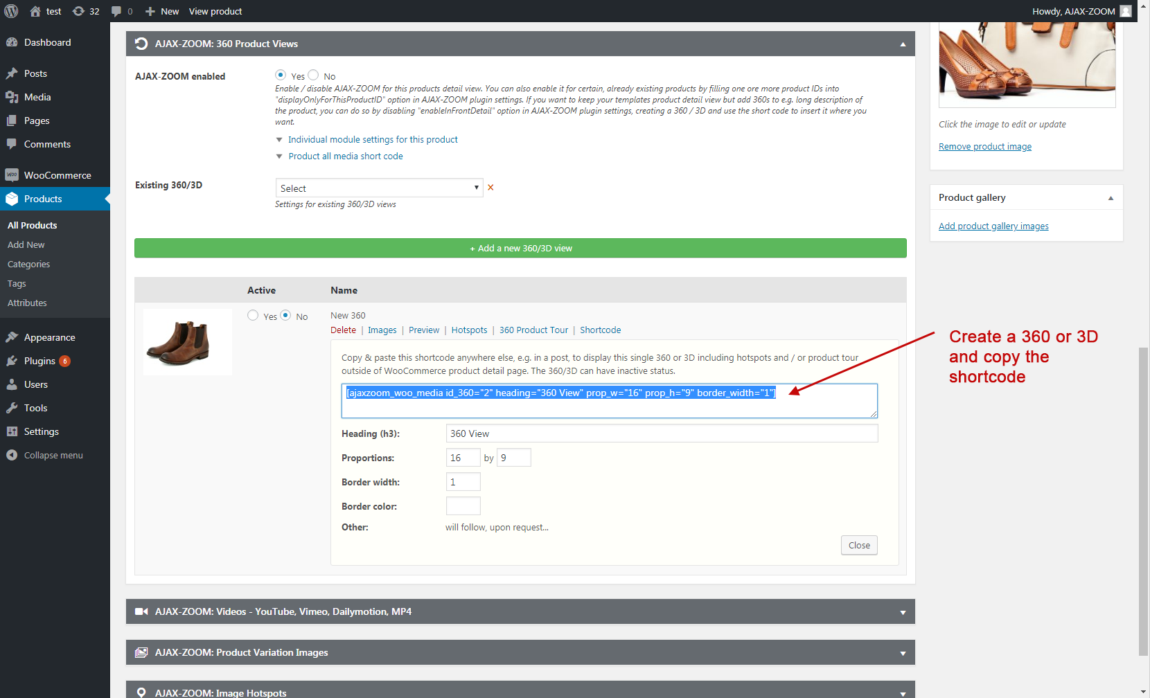
Task: Click View product in the admin bar
Action: coord(215,11)
